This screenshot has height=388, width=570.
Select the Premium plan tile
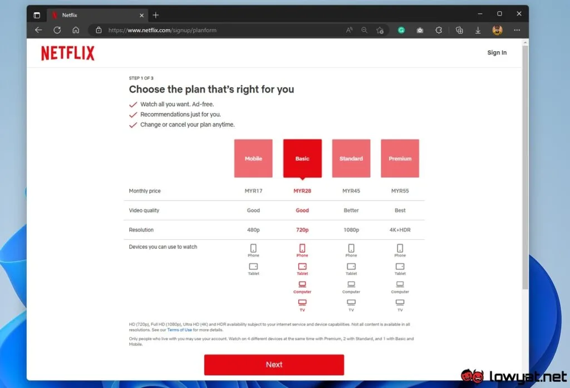(x=400, y=158)
